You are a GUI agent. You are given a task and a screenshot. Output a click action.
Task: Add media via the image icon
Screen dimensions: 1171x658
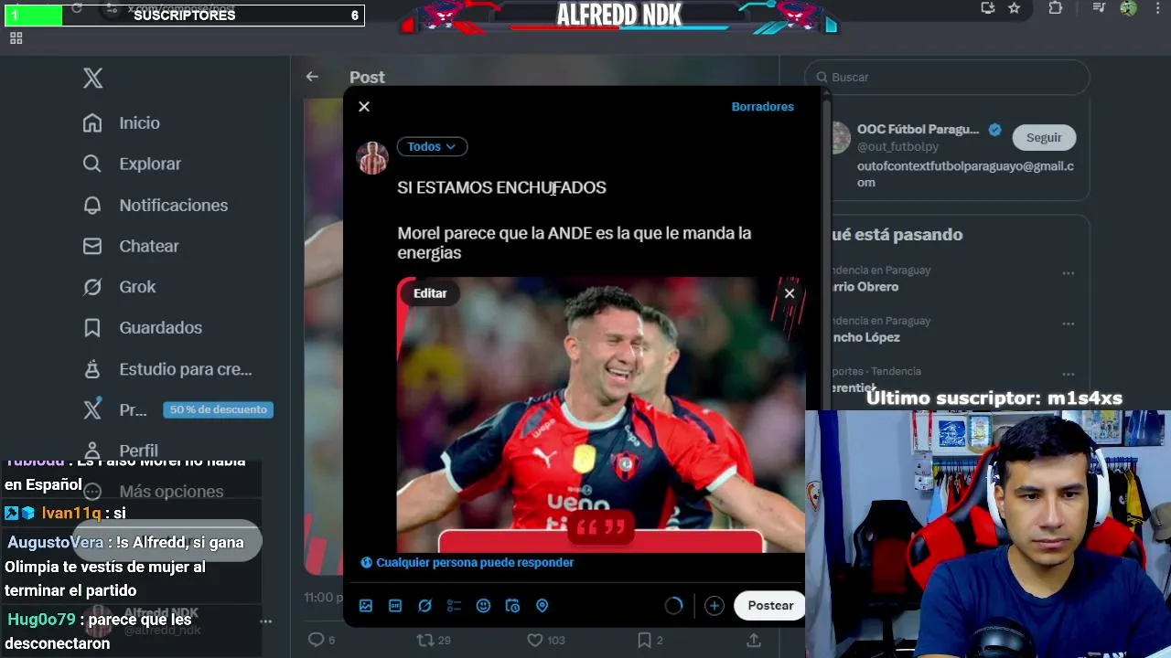366,606
